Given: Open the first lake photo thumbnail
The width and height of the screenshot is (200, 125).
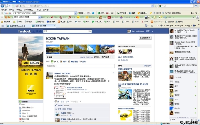Looking at the screenshot, I should point(53,49).
